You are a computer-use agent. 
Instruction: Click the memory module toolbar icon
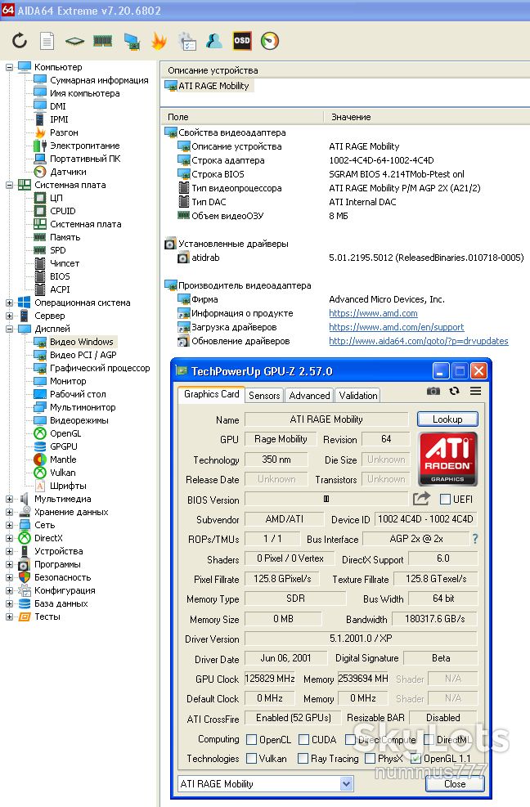[103, 41]
